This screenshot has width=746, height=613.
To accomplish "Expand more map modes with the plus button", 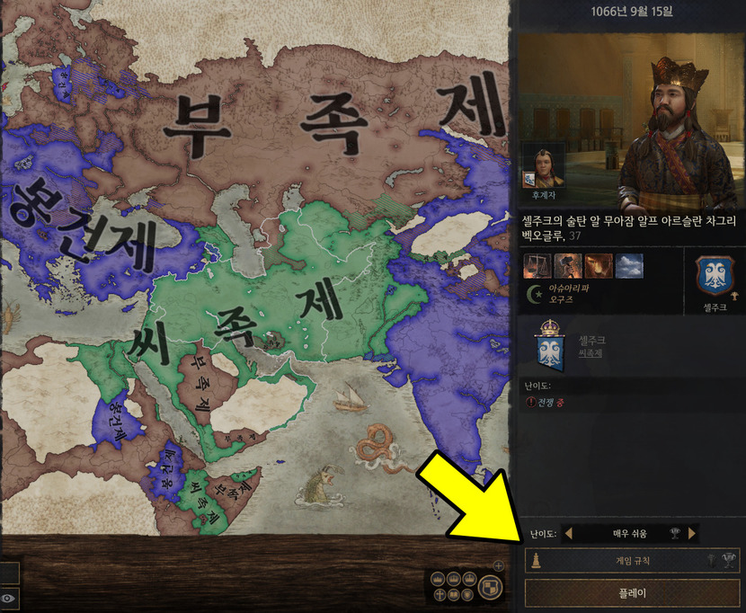I will click(499, 566).
